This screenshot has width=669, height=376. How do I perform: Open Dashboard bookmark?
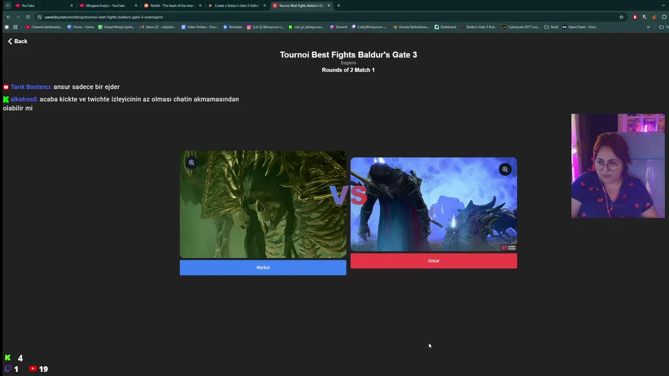445,27
